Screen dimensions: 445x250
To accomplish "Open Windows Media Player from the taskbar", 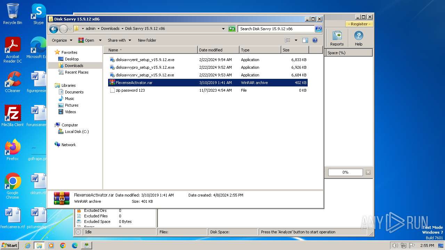I will tap(51, 245).
